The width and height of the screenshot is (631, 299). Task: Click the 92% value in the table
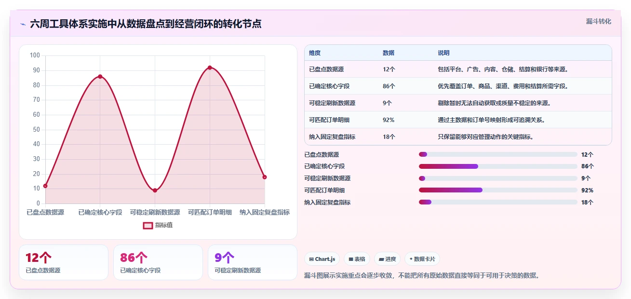point(389,120)
